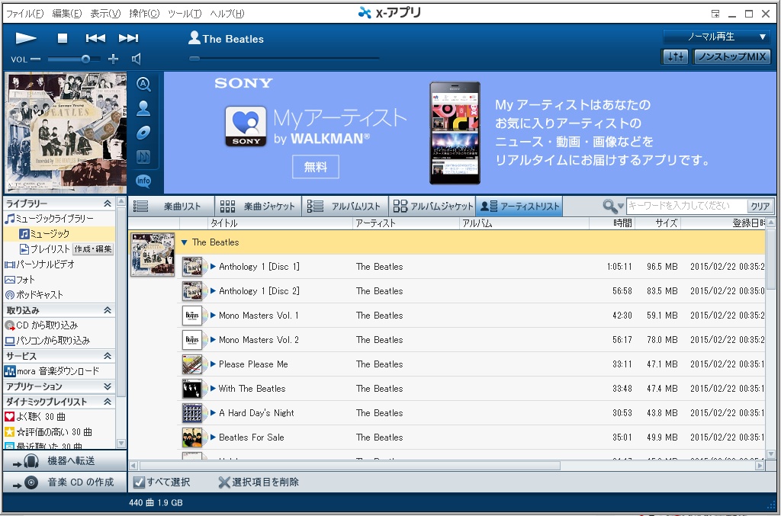Click the クリア search button

(x=760, y=206)
